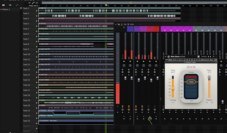The height and width of the screenshot is (133, 227).
Task: Click the Setup A button
Action: pyautogui.click(x=205, y=60)
